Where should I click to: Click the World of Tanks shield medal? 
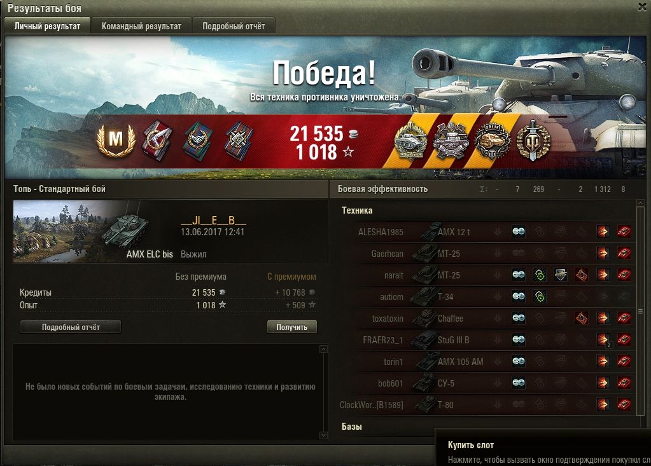pos(533,141)
